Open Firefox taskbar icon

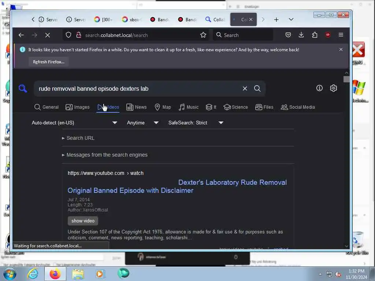[55, 274]
